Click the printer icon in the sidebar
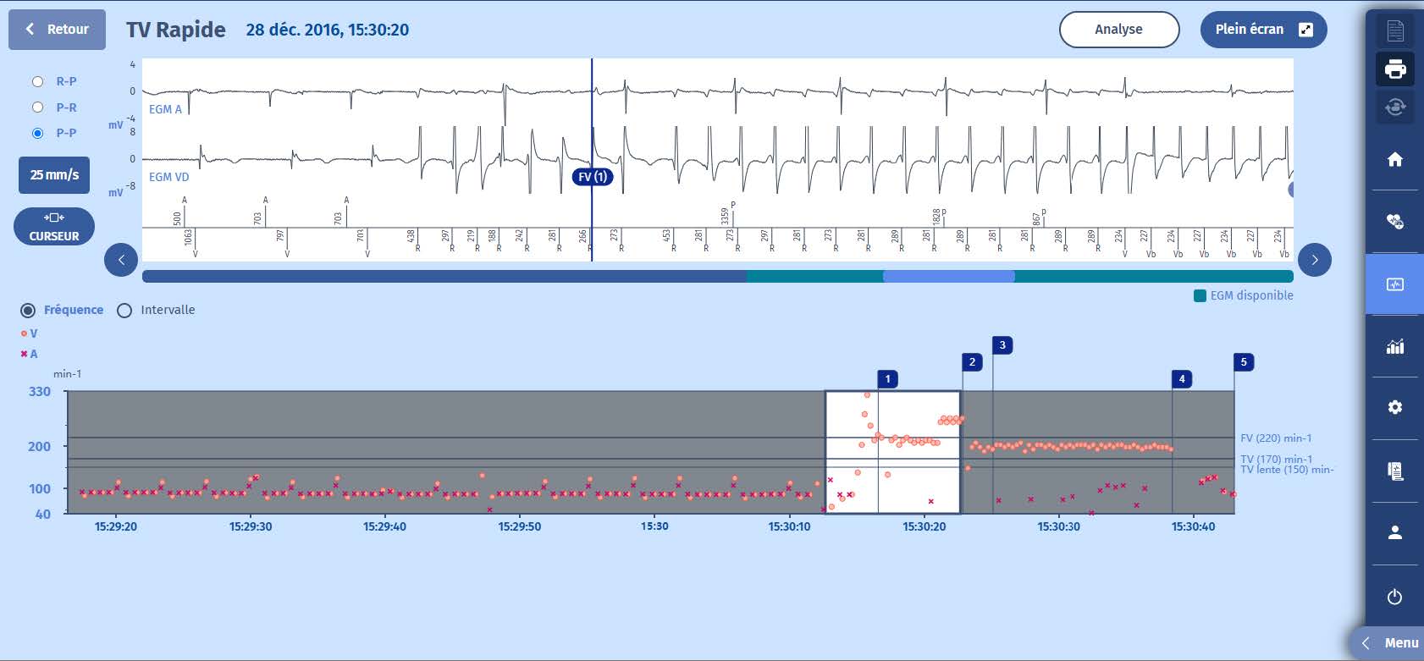The image size is (1424, 661). pyautogui.click(x=1394, y=69)
